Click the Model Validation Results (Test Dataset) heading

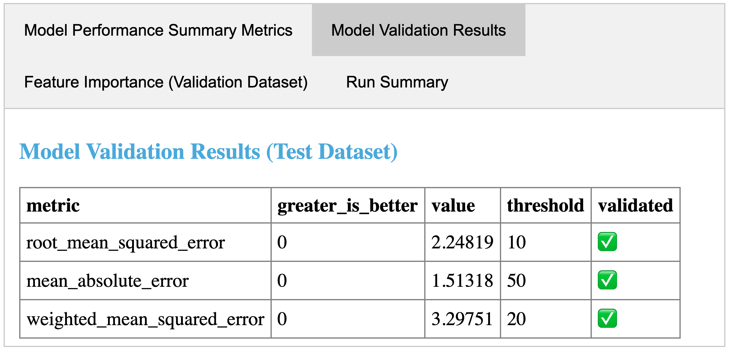(208, 152)
